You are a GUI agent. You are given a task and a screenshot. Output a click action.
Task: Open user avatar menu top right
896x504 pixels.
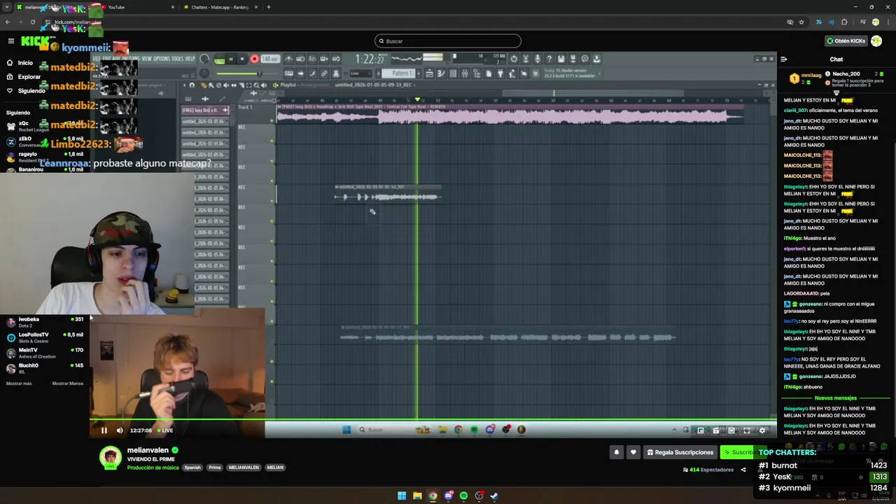(x=876, y=41)
